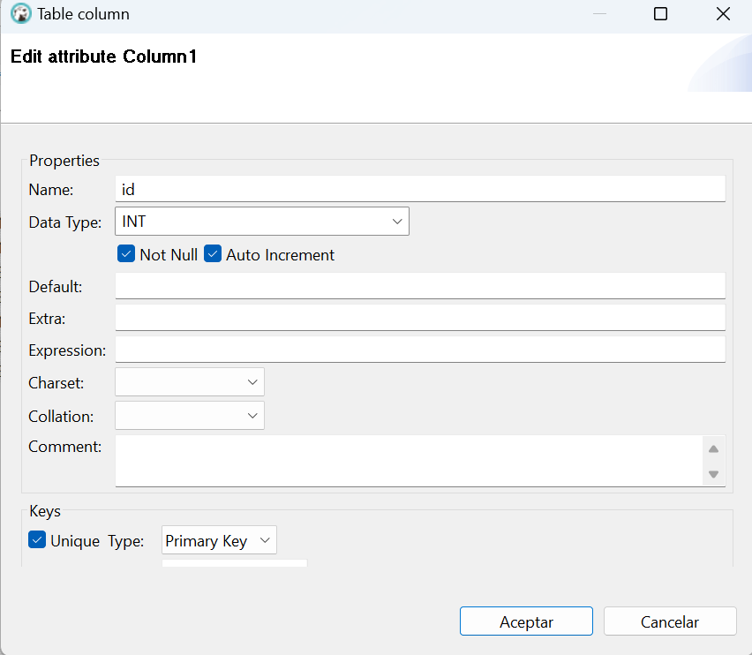Uncheck the Not Null checkbox
752x655 pixels.
pos(126,253)
